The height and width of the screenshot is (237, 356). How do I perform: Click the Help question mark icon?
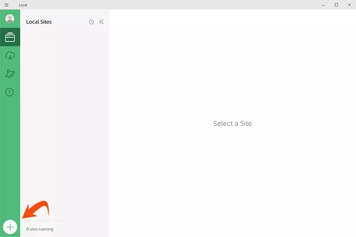(10, 92)
